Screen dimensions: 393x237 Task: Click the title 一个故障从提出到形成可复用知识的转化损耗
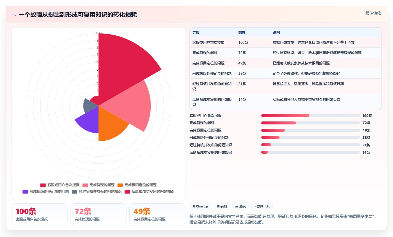click(78, 15)
